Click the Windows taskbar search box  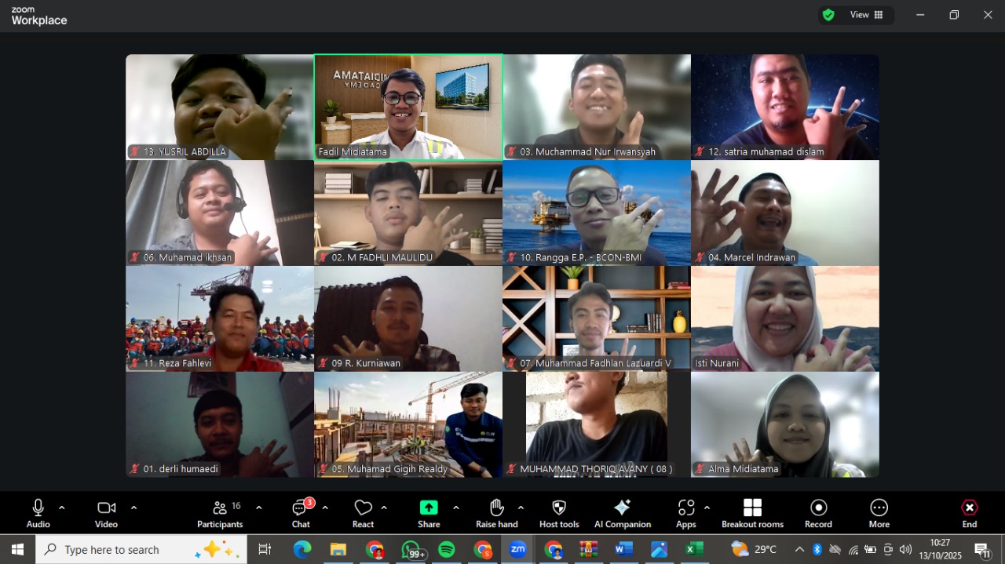141,549
